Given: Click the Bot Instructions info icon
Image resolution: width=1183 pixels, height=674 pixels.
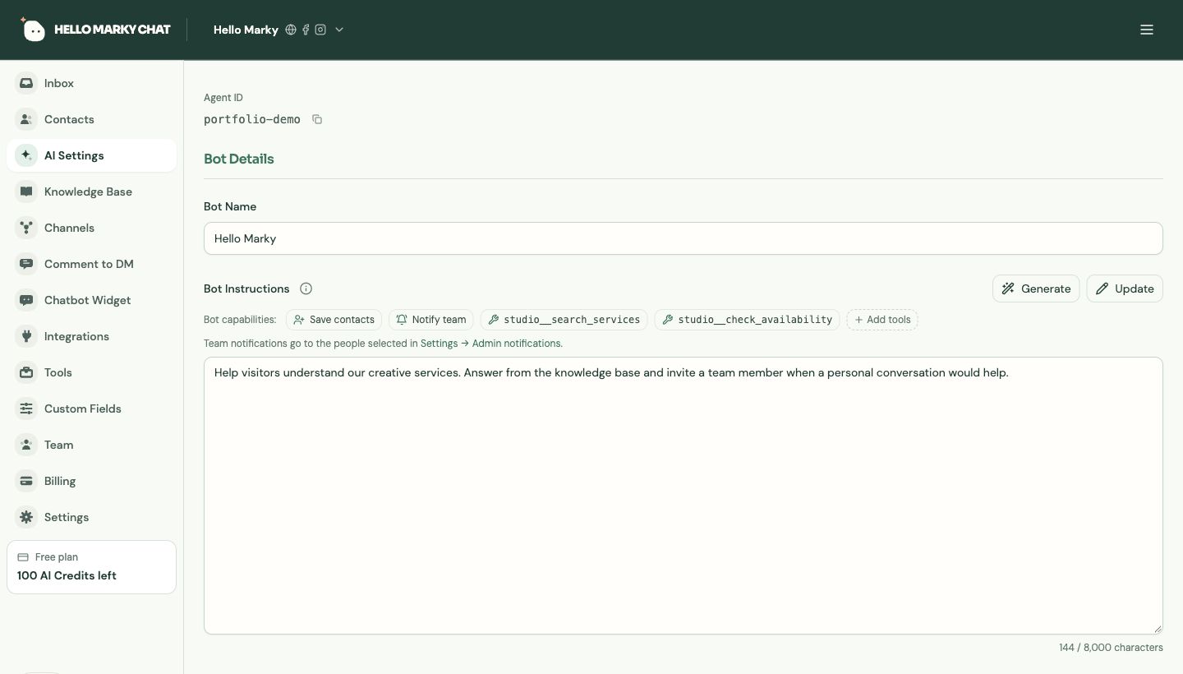Looking at the screenshot, I should click(306, 289).
